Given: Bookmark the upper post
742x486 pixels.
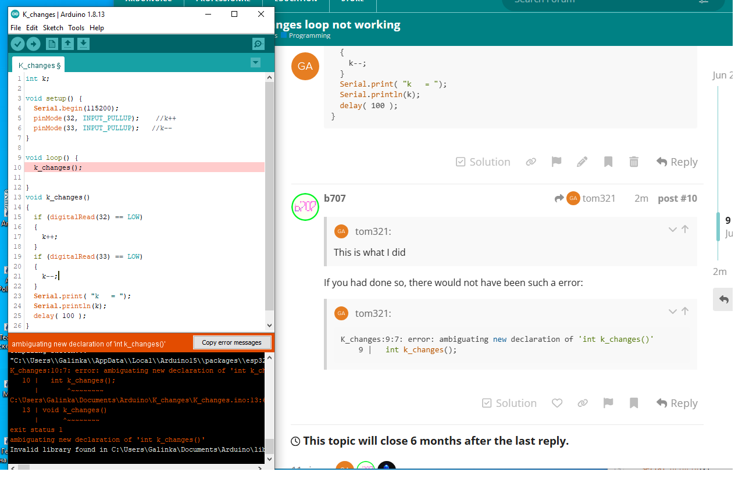Looking at the screenshot, I should [x=608, y=162].
